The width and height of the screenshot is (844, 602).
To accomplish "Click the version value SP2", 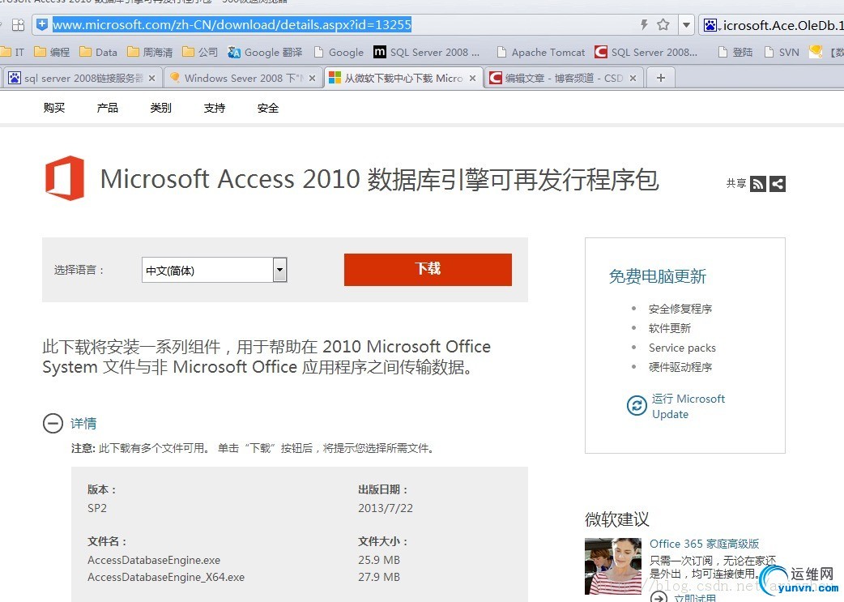I will pos(97,508).
